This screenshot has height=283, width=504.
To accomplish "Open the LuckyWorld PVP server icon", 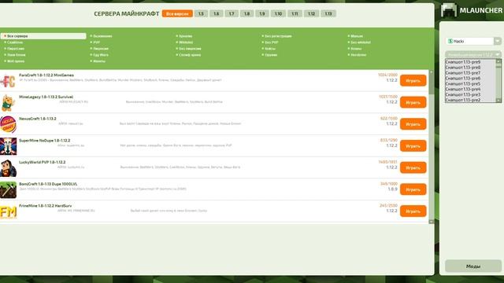I will (x=8, y=168).
